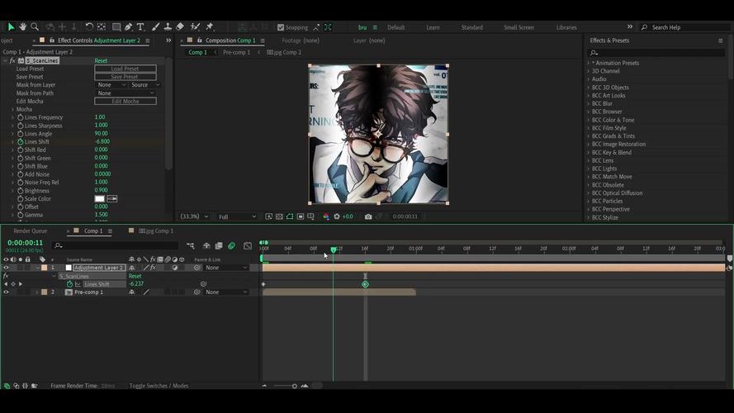Viewport: 734px width, 413px height.
Task: Expand the Mocha property group
Action: [x=12, y=109]
